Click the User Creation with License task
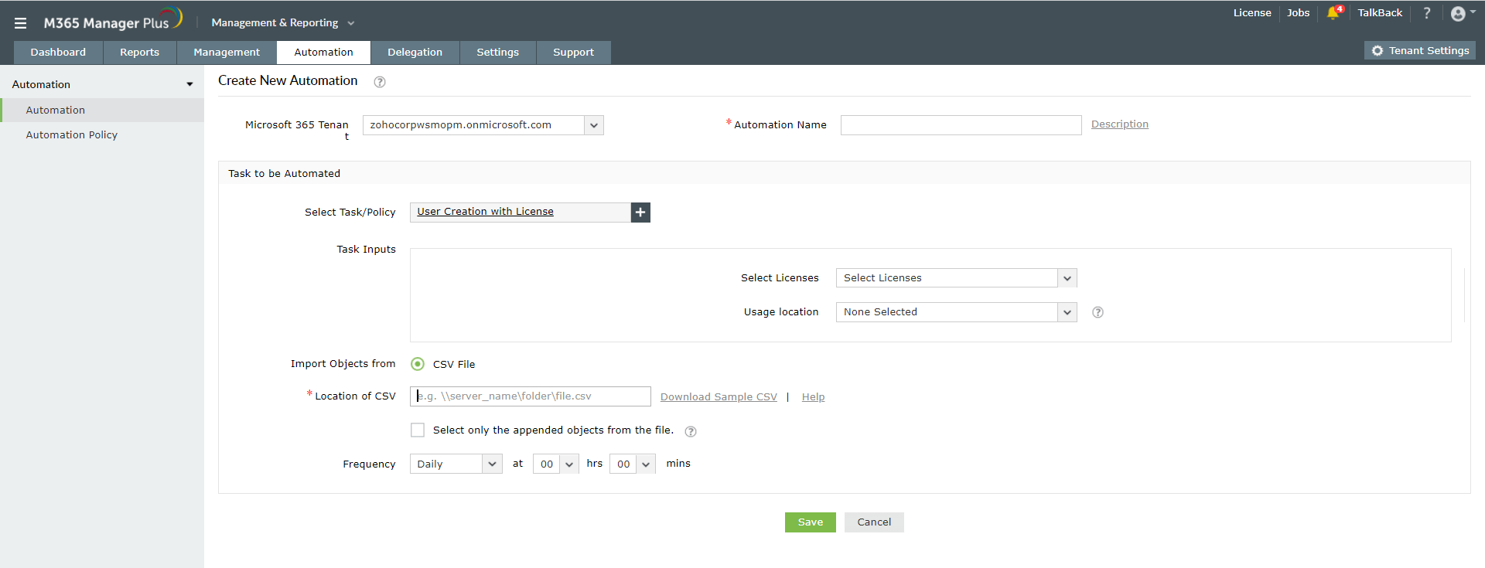 coord(485,212)
